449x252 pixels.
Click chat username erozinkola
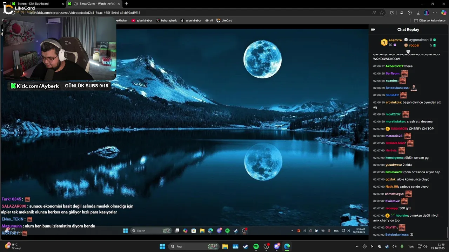click(393, 103)
